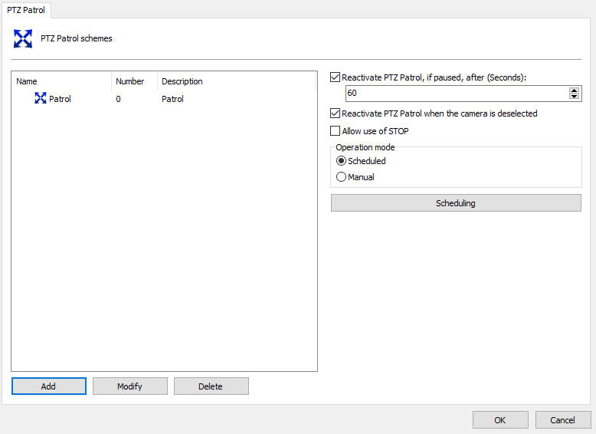The height and width of the screenshot is (434, 596).
Task: Switch to the PTZ Patrol tab
Action: pos(26,10)
